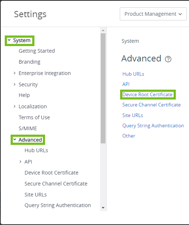Screen dimensions: 189x225
Task: Open Query String Authentication in sidebar
Action: (58, 205)
